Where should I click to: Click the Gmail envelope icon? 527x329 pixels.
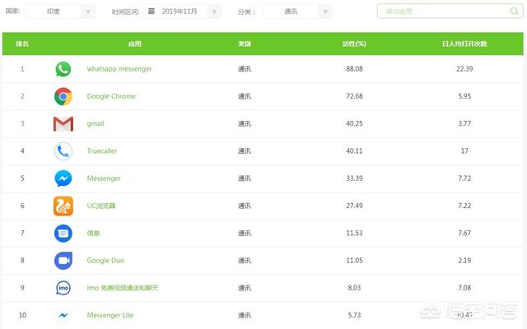point(63,124)
